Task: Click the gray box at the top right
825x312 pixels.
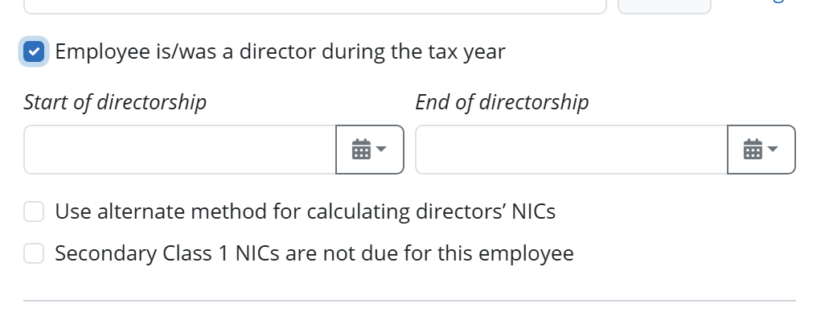Action: pos(664,6)
